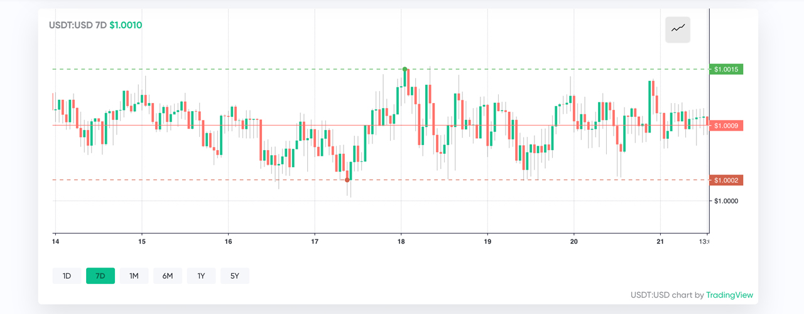Select the 1D timeframe

(67, 276)
